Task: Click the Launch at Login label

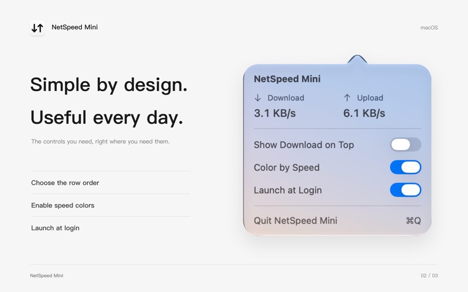Action: coord(288,190)
